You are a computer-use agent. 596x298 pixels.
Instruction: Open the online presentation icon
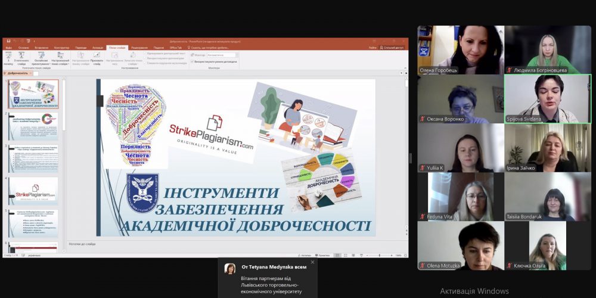tap(42, 55)
